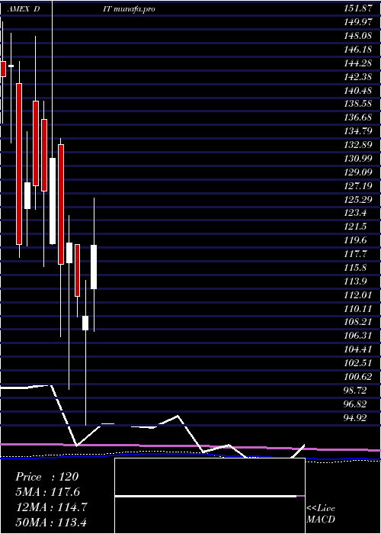Click the small white candle near 108.21
The height and width of the screenshot is (534, 381).
85,323
